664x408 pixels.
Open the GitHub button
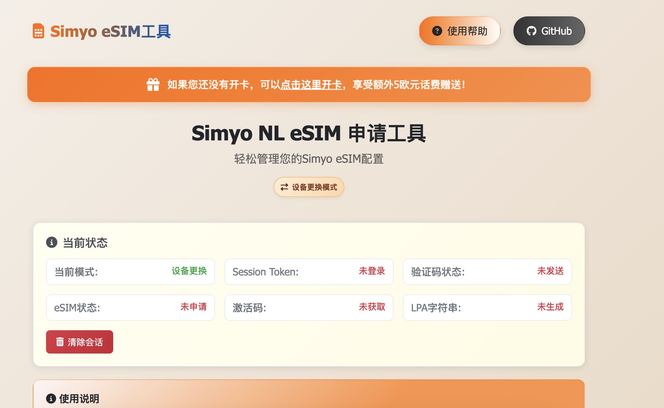(549, 31)
